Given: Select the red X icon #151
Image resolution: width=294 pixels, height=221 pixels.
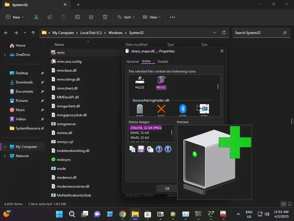Looking at the screenshot, I should pos(161,110).
